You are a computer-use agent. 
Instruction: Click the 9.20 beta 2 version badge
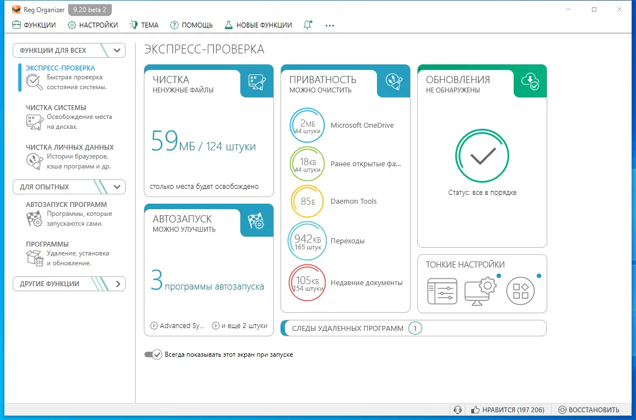pos(90,10)
